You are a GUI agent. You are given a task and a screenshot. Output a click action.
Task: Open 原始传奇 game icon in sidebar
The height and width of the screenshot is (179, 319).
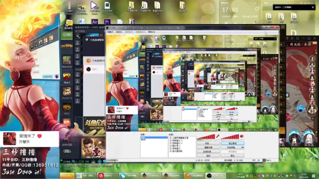point(67,62)
